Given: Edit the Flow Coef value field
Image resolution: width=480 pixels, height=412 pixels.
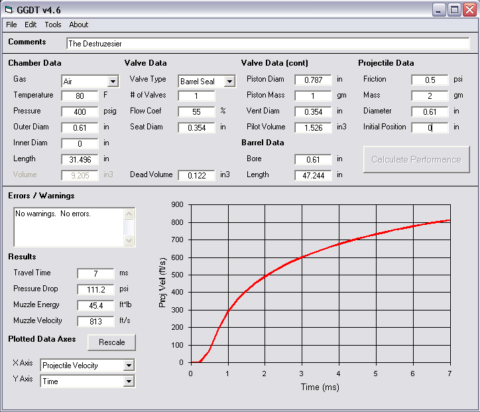Looking at the screenshot, I should 196,111.
